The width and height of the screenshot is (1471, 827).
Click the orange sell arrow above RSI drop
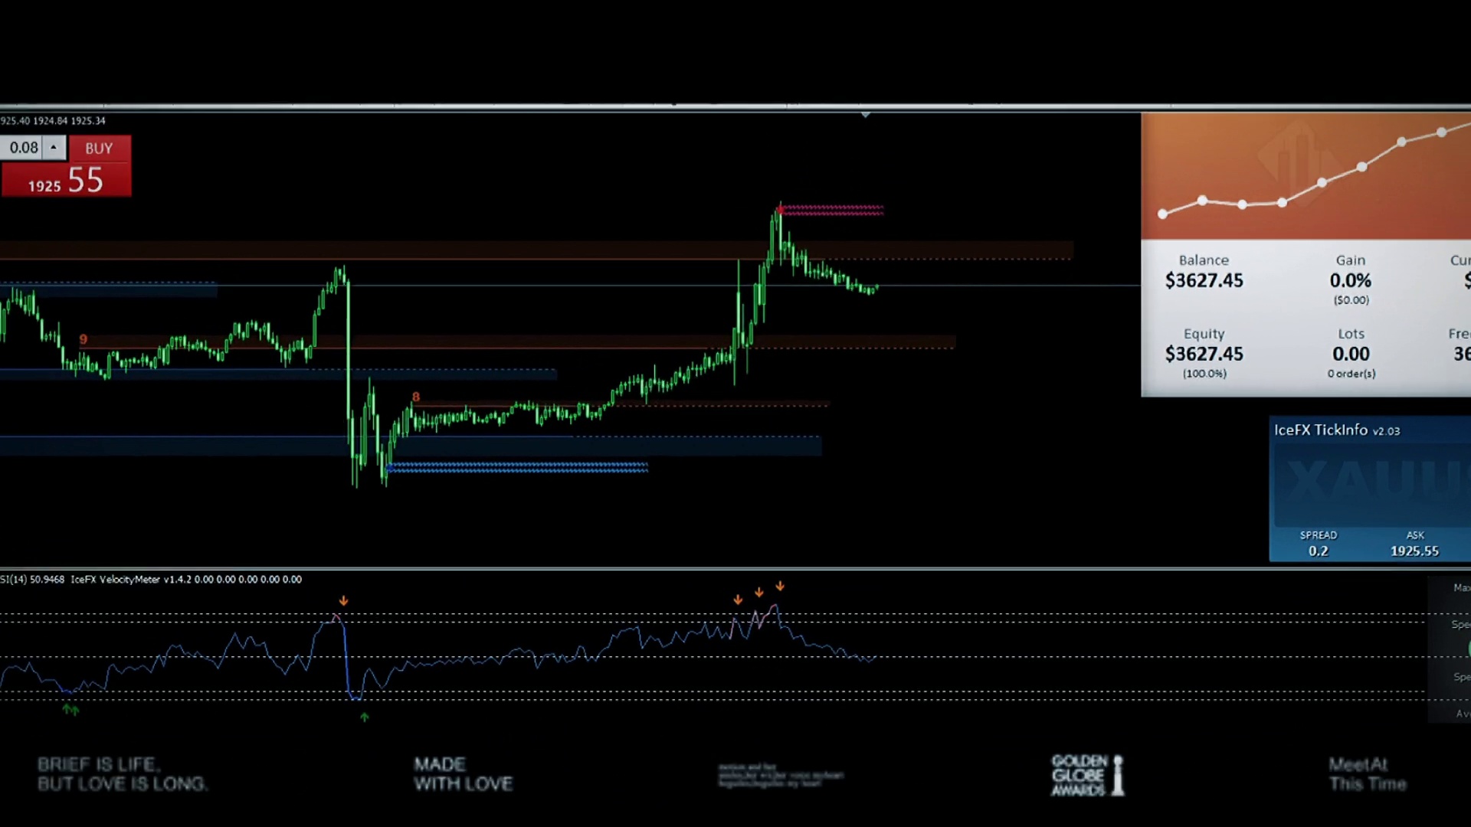click(343, 601)
